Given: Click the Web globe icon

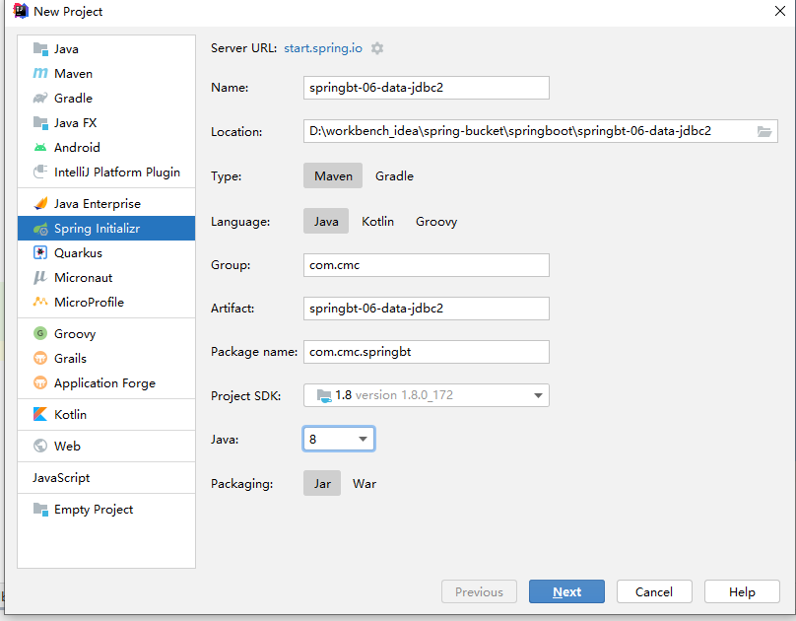Looking at the screenshot, I should point(40,446).
